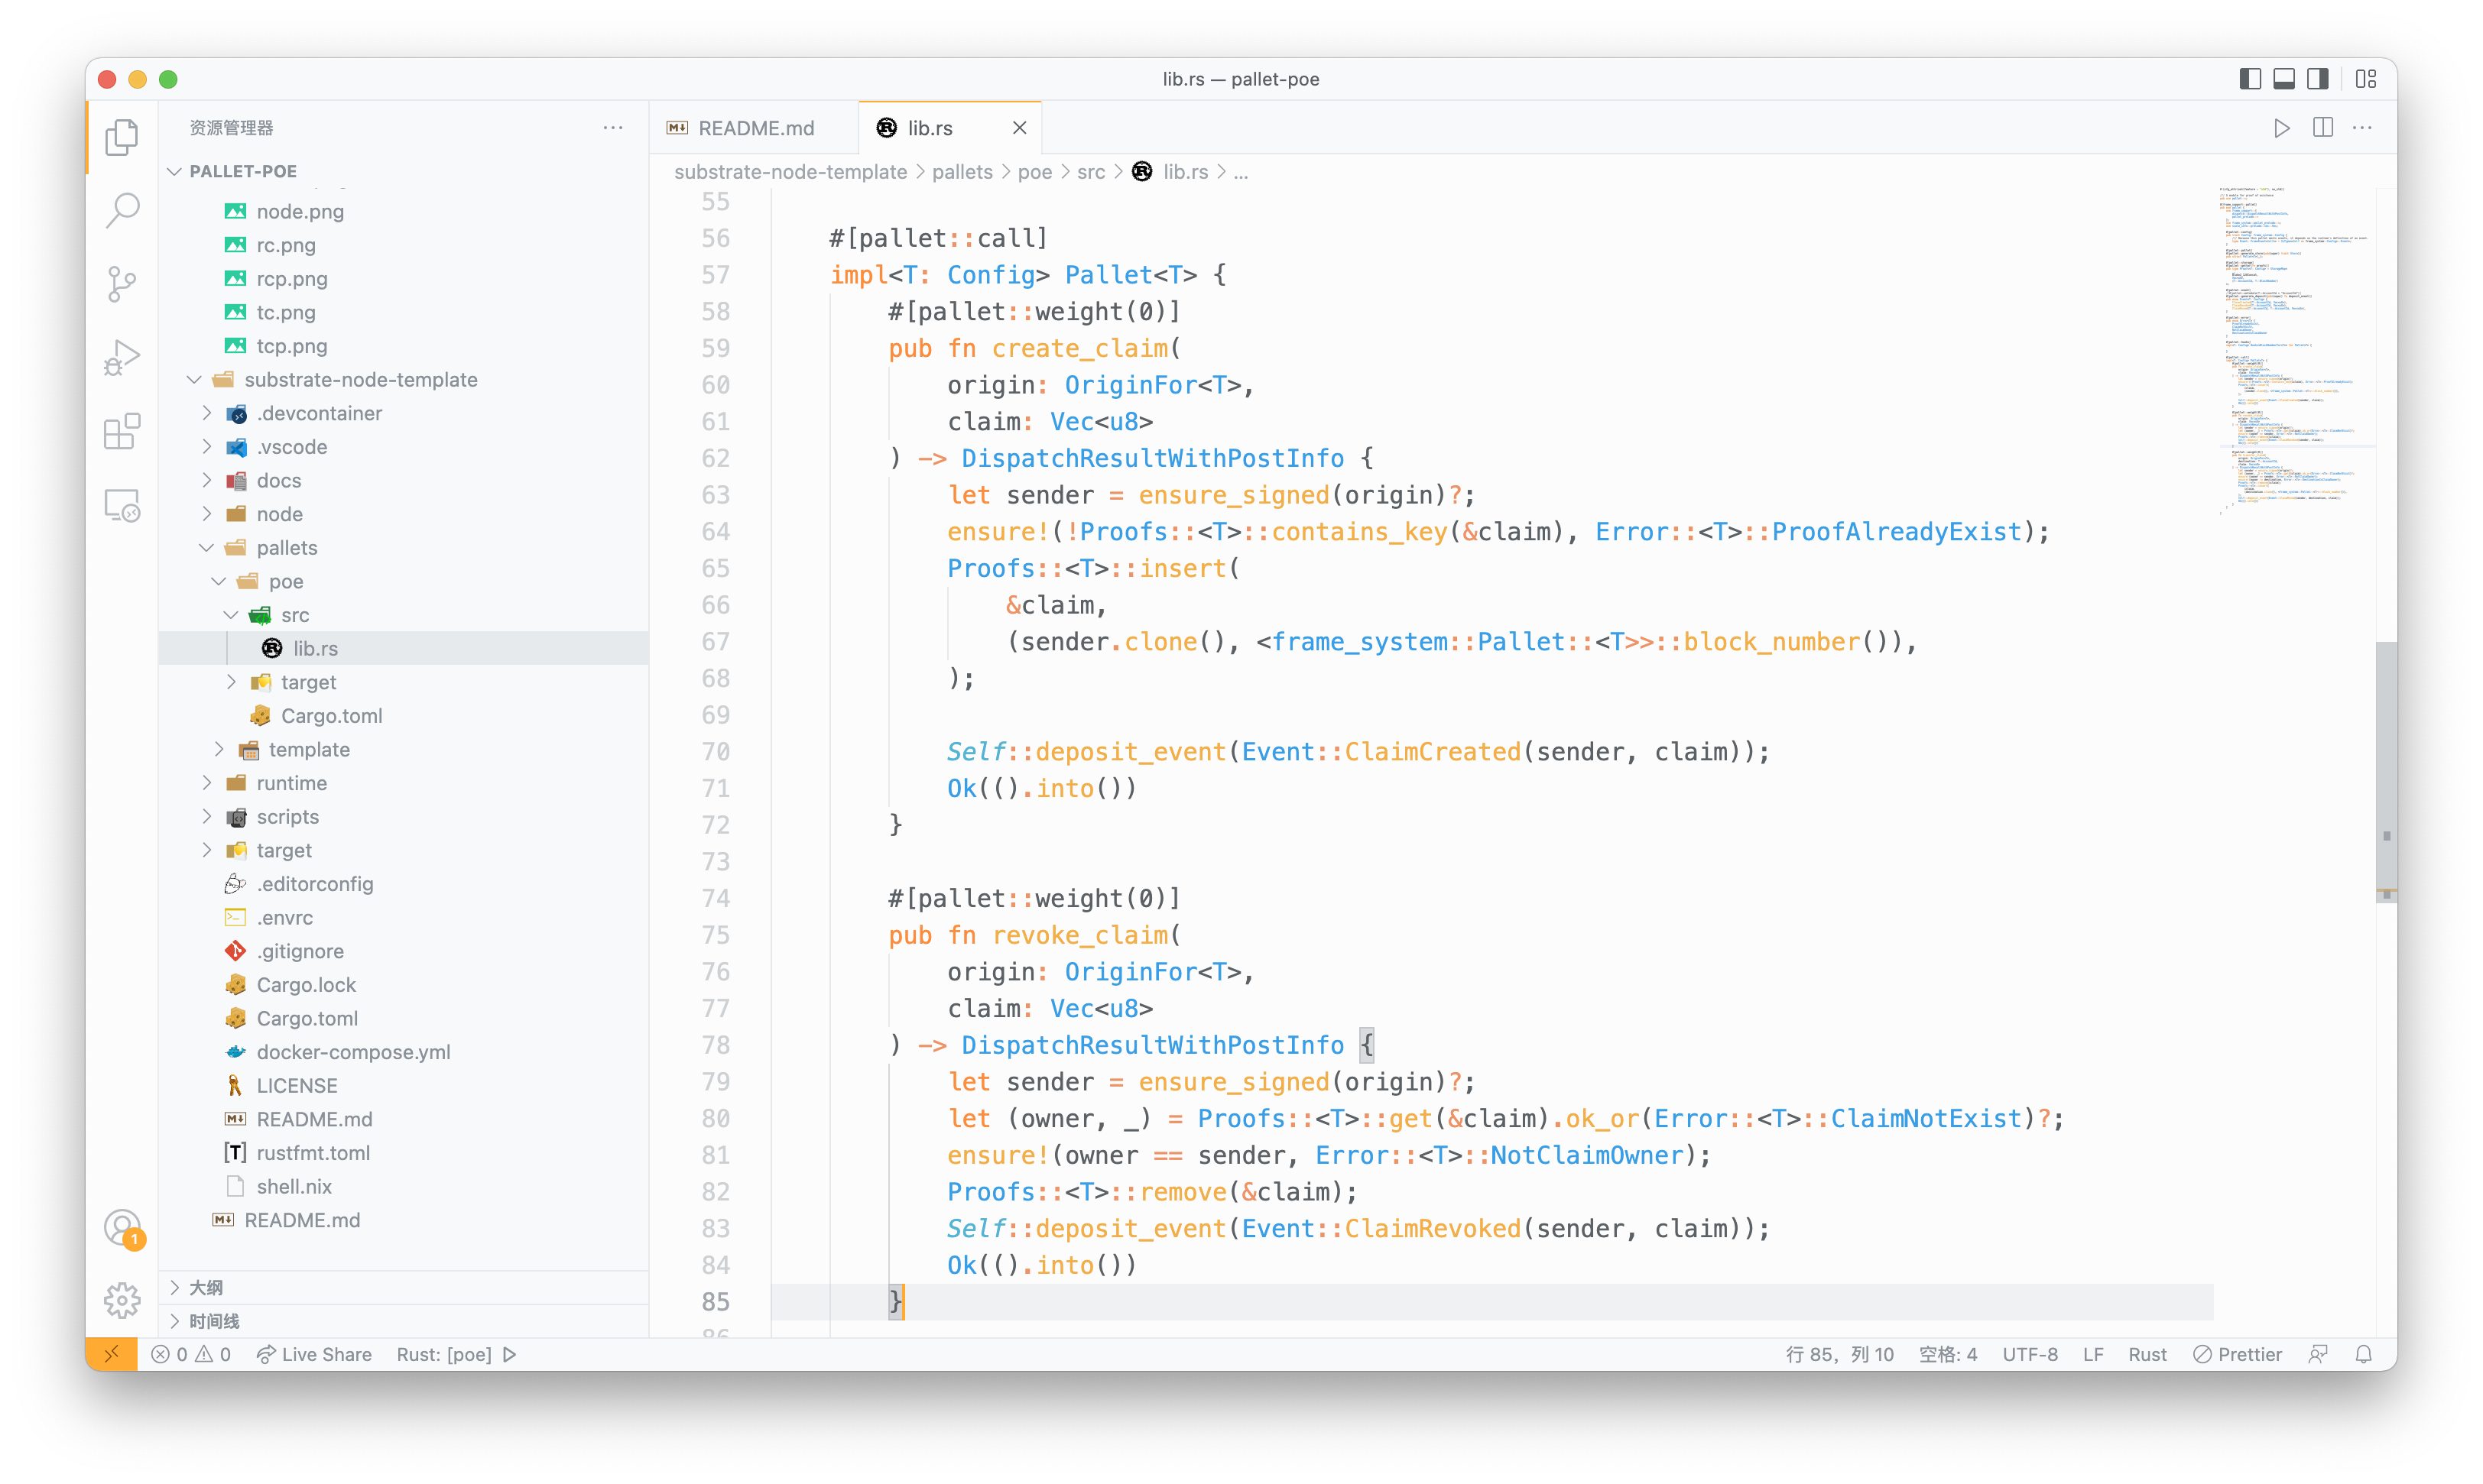
Task: Open the LICENSE file
Action: (403, 1086)
